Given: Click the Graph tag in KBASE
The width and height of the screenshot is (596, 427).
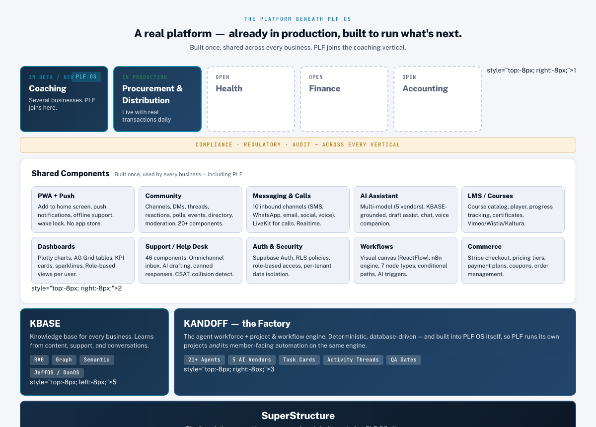Looking at the screenshot, I should click(64, 359).
